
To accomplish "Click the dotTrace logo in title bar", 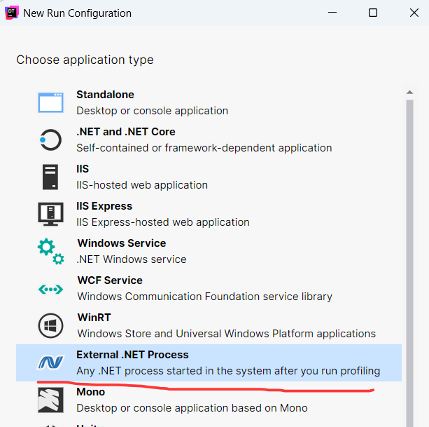I will click(x=12, y=13).
